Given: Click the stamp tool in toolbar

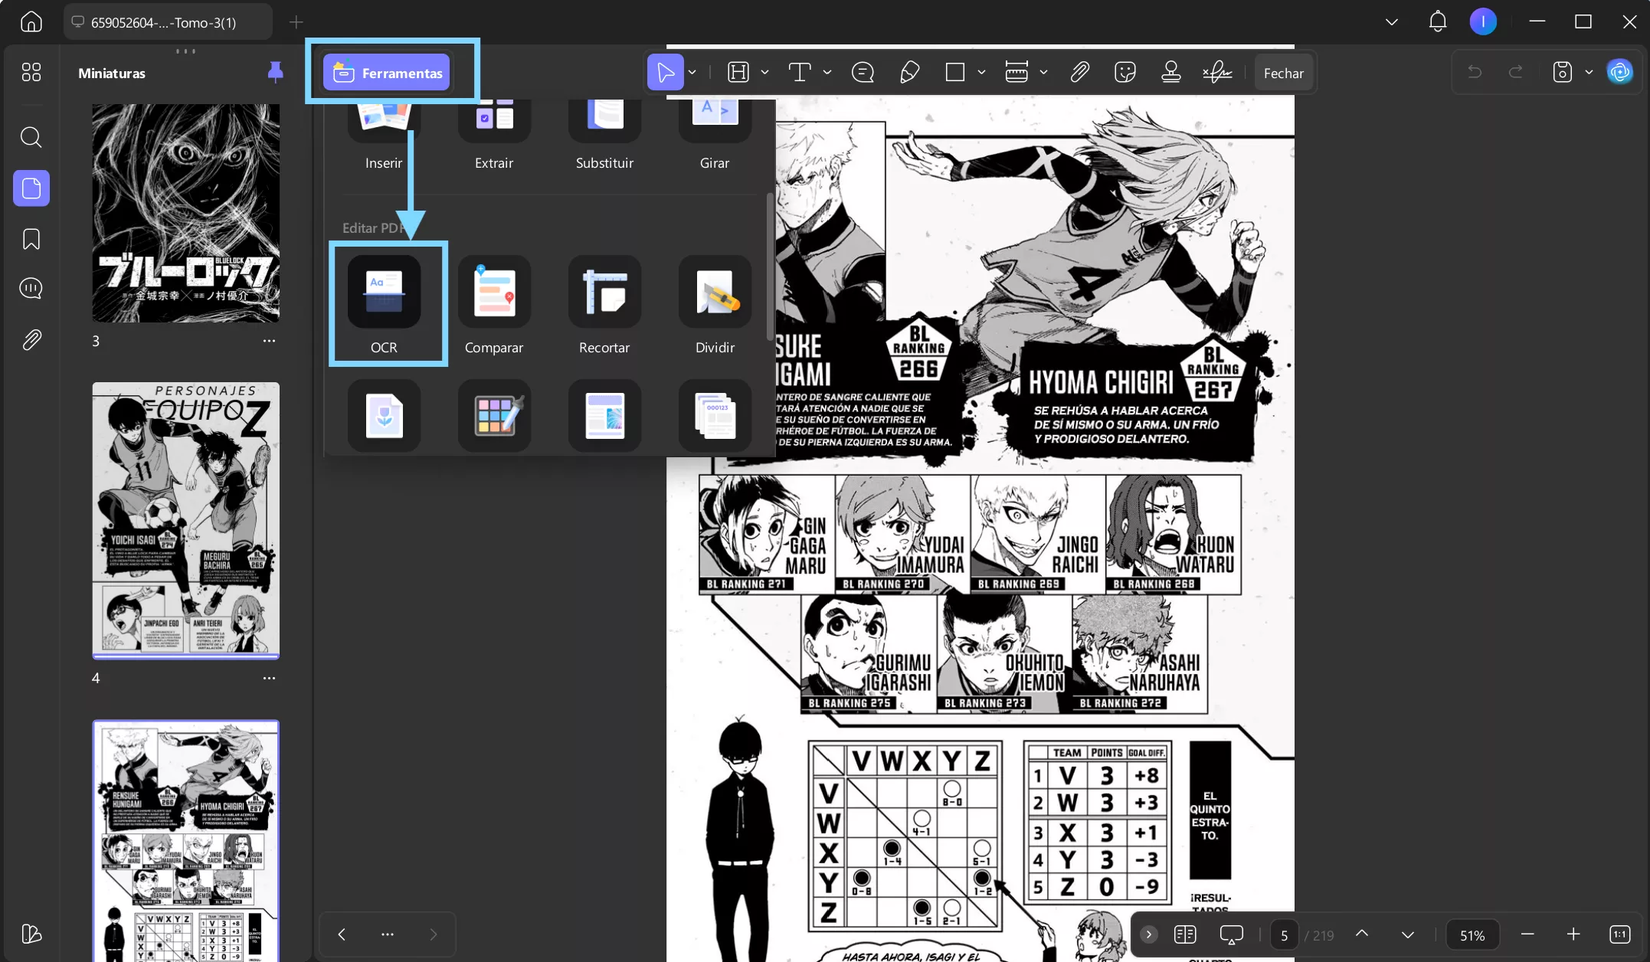Looking at the screenshot, I should point(1170,73).
